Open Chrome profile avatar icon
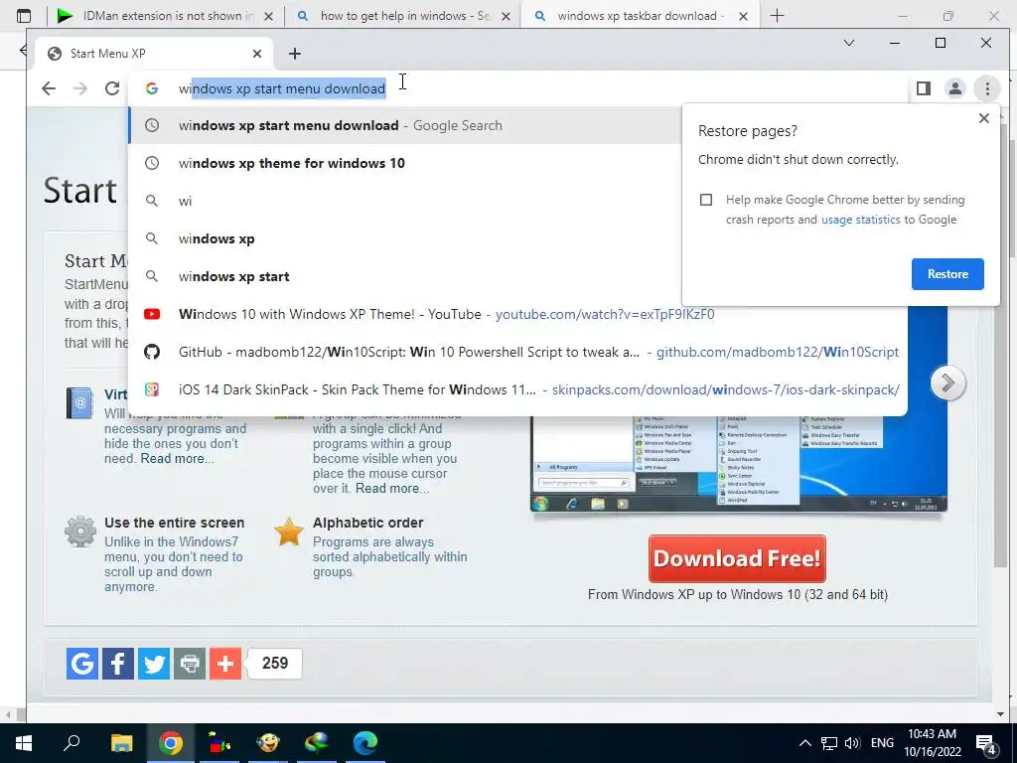Screen dimensions: 1017x763 pyautogui.click(x=955, y=88)
